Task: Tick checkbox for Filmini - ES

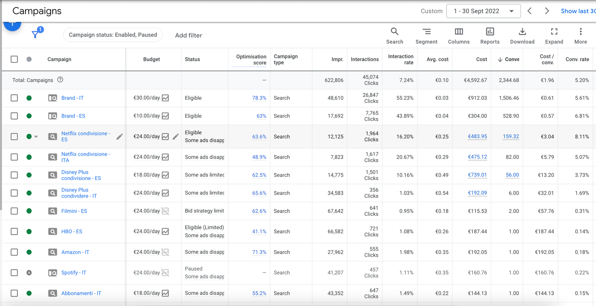Action: (x=14, y=211)
